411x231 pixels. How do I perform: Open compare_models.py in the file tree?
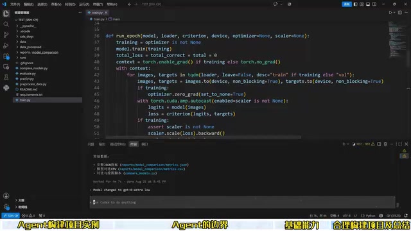click(33, 69)
